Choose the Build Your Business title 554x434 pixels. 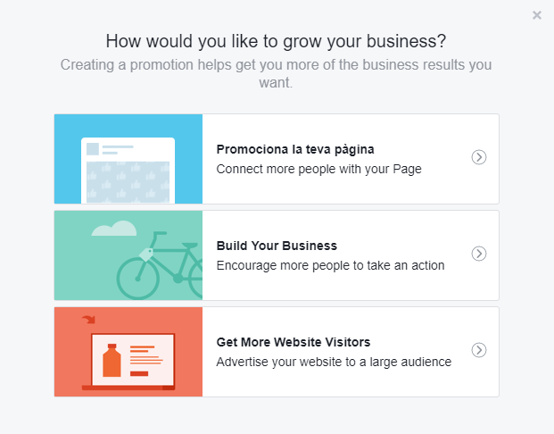point(277,246)
